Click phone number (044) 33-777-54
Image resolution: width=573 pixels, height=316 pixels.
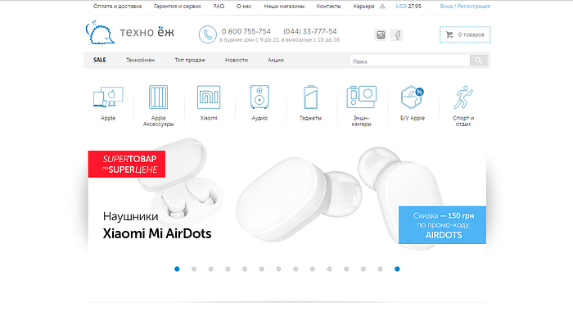[x=310, y=31]
